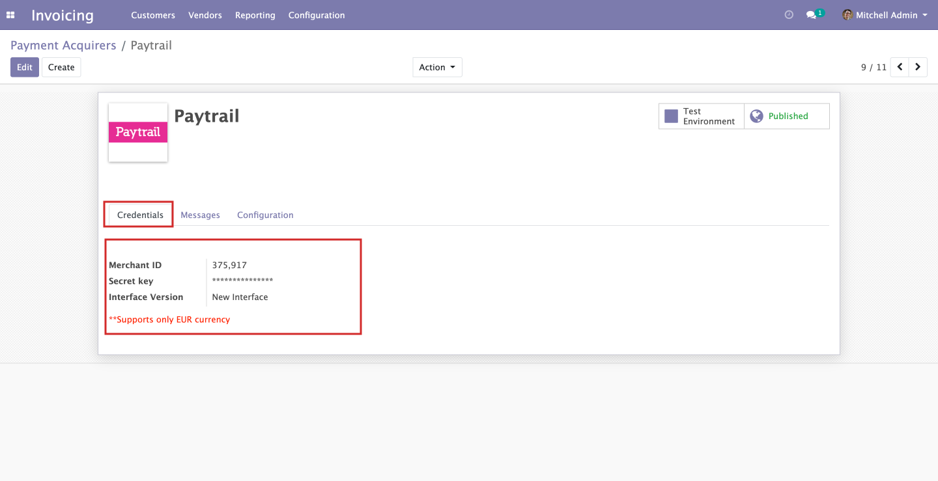The height and width of the screenshot is (481, 938).
Task: Click the 9 / 11 pager counter
Action: click(x=874, y=67)
